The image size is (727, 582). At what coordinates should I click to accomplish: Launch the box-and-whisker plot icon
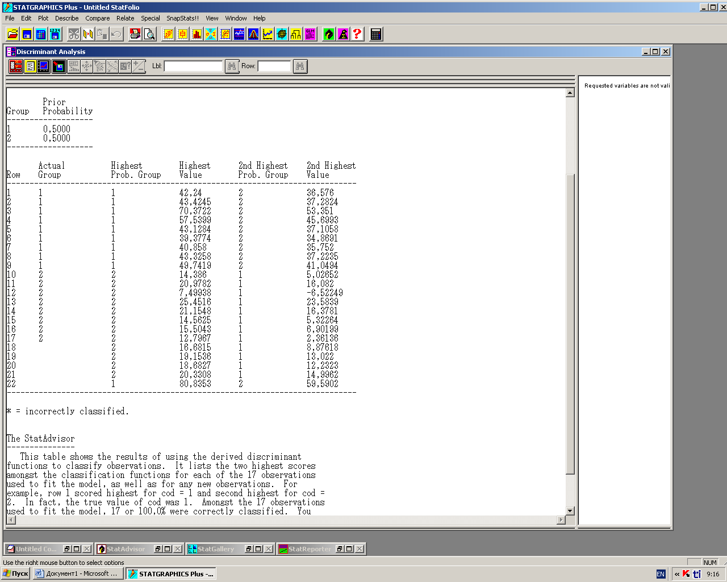[x=182, y=34]
